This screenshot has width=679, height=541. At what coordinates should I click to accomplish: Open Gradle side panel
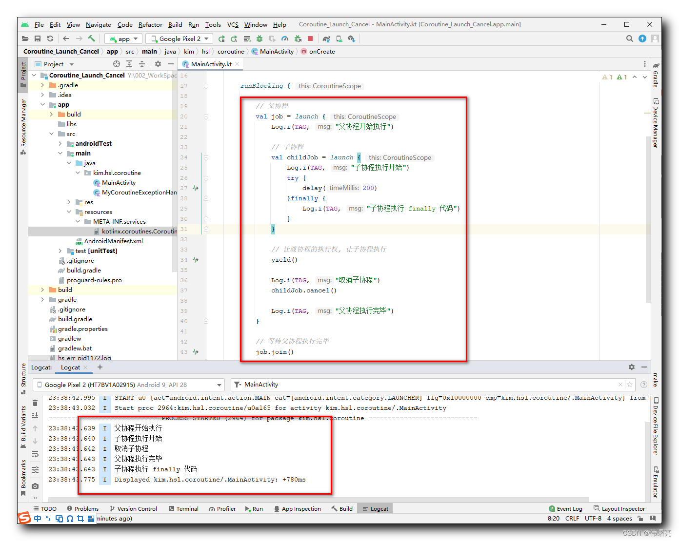pos(656,75)
